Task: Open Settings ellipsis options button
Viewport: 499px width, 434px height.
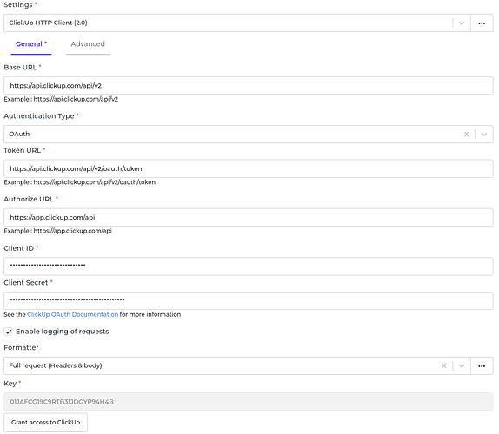Action: coord(482,23)
